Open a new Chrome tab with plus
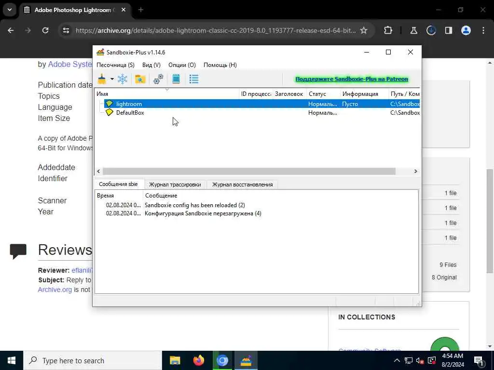 [x=141, y=10]
